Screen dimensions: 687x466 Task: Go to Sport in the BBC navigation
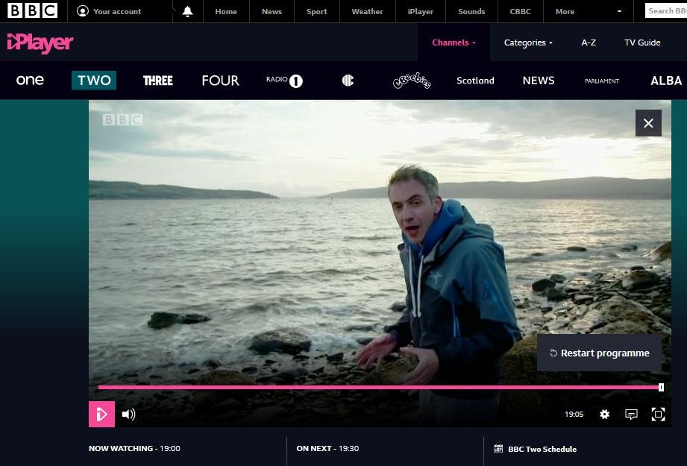(316, 11)
